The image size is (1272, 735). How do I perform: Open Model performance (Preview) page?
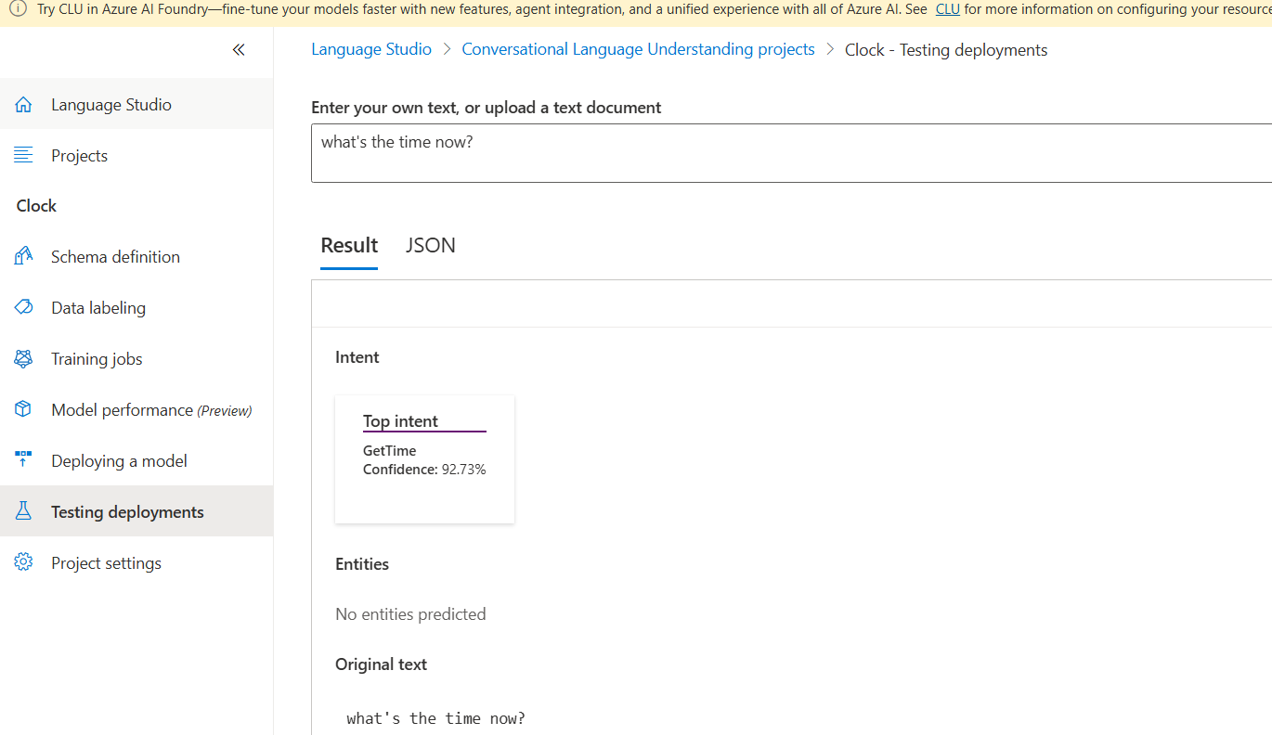pyautogui.click(x=136, y=409)
